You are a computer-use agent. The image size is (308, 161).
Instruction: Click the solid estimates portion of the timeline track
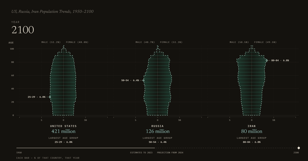(86, 148)
